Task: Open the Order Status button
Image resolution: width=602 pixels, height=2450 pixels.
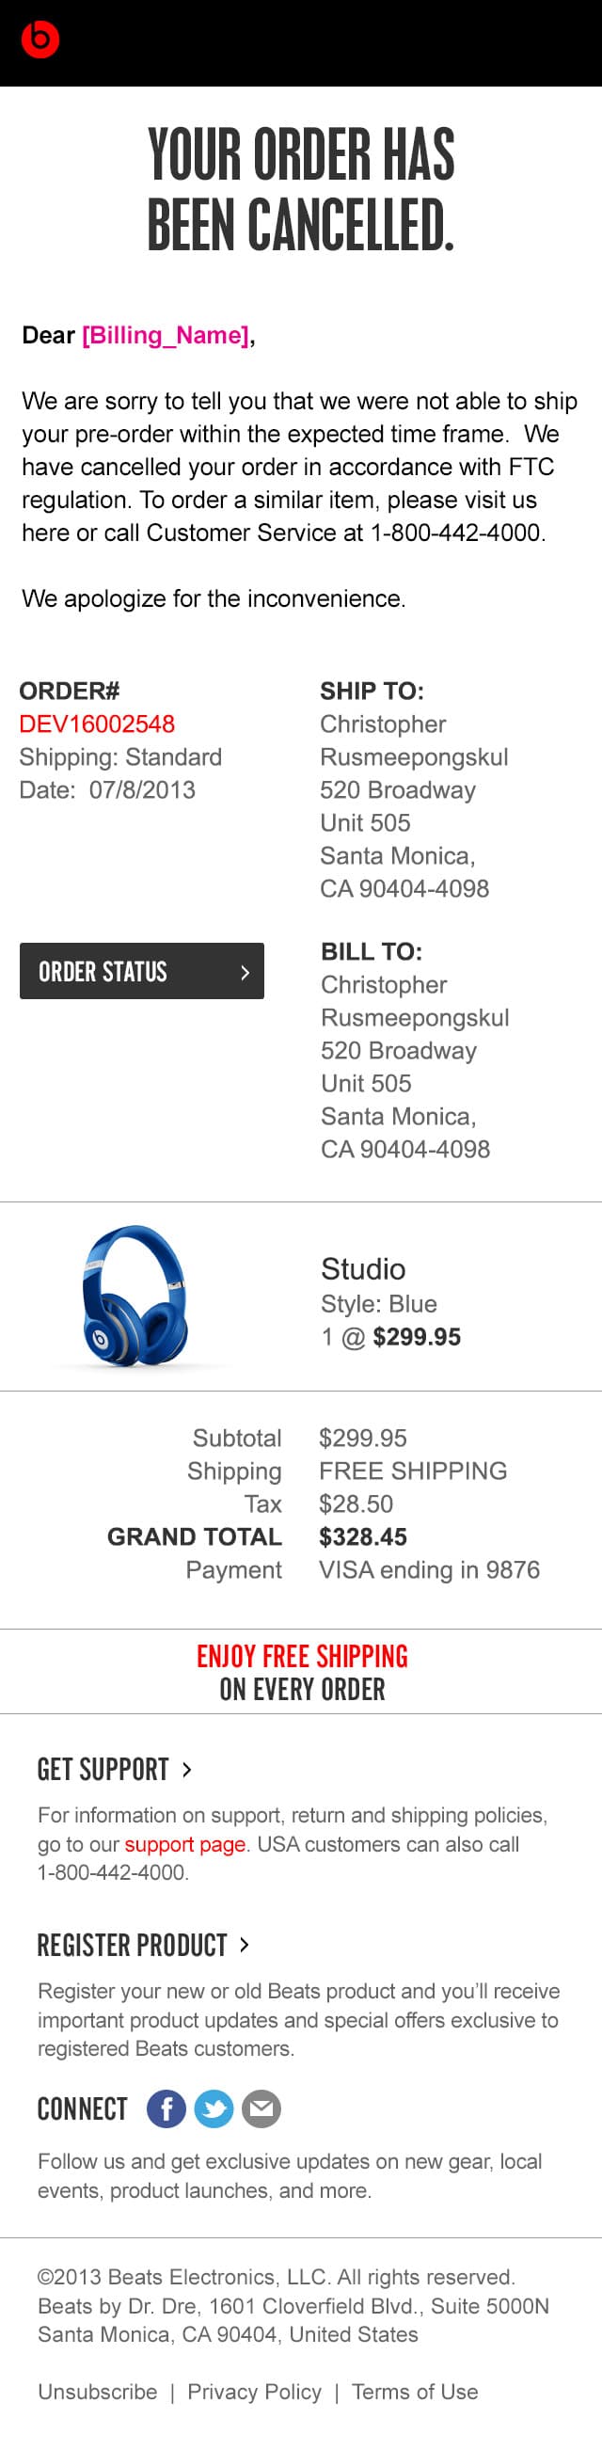Action: pos(142,971)
